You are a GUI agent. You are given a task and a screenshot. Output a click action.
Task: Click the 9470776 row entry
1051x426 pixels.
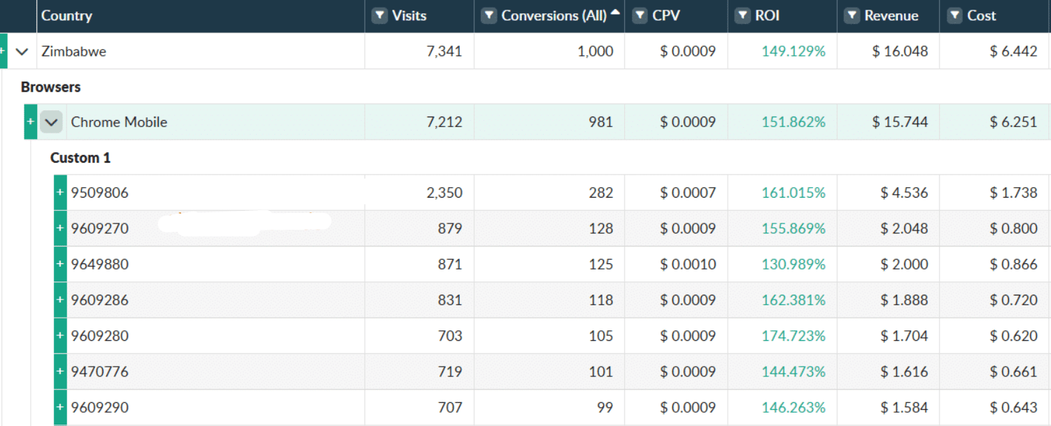point(99,372)
